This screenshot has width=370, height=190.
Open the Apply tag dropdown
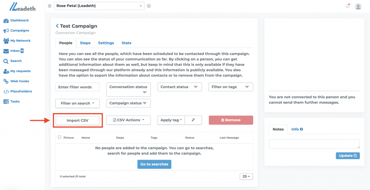click(171, 120)
